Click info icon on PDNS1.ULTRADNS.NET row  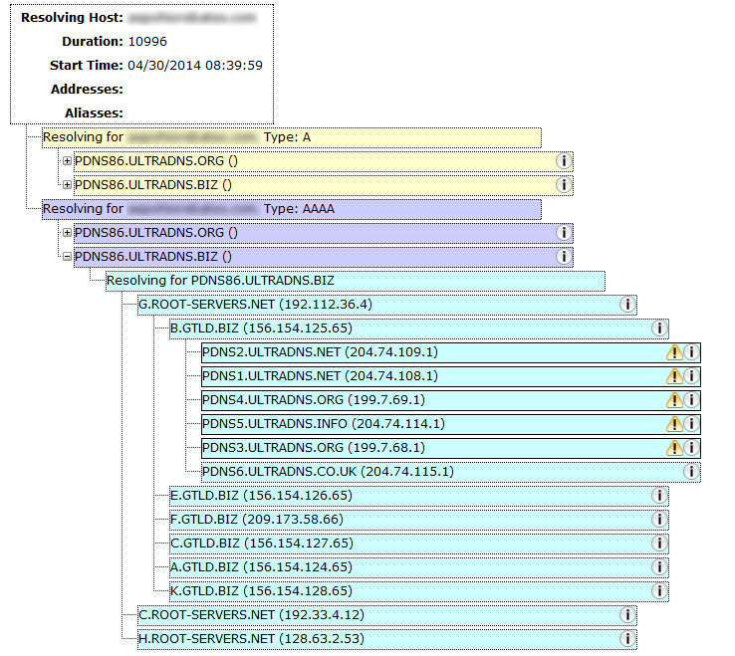tap(691, 376)
